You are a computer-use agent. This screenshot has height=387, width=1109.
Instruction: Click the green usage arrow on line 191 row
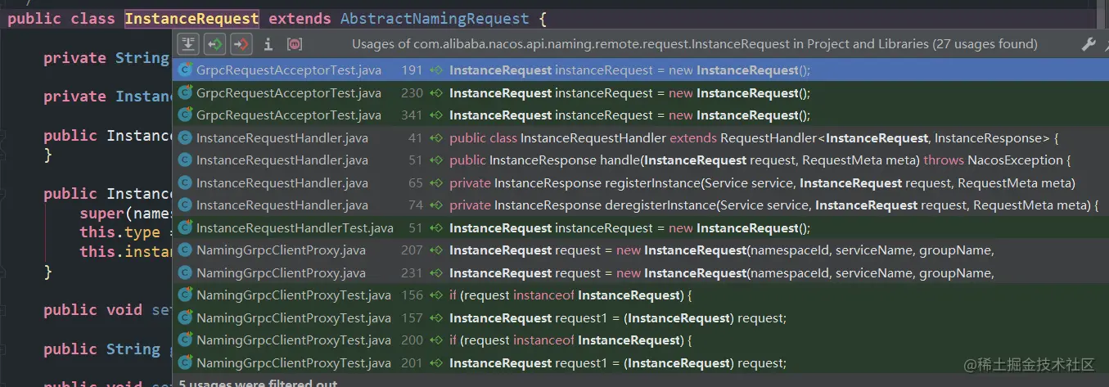tap(436, 70)
